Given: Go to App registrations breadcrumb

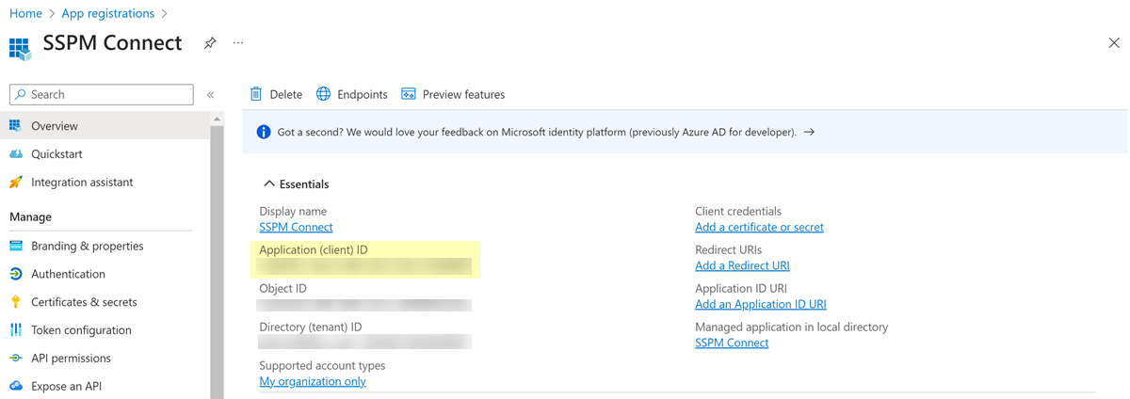Looking at the screenshot, I should click(x=107, y=13).
